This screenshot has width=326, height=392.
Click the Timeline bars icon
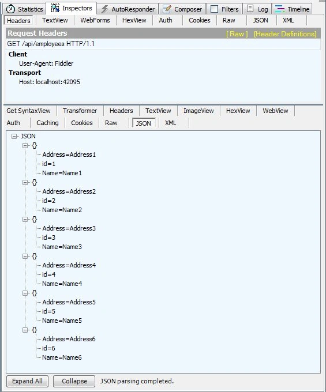[279, 9]
